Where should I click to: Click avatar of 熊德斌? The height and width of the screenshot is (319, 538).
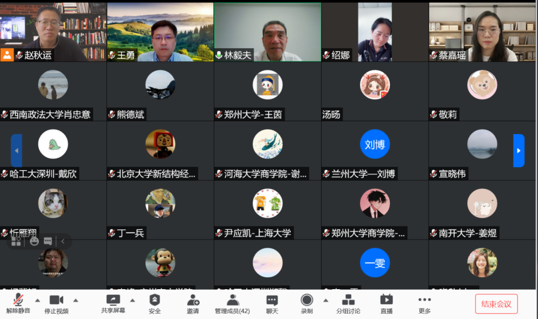[160, 85]
